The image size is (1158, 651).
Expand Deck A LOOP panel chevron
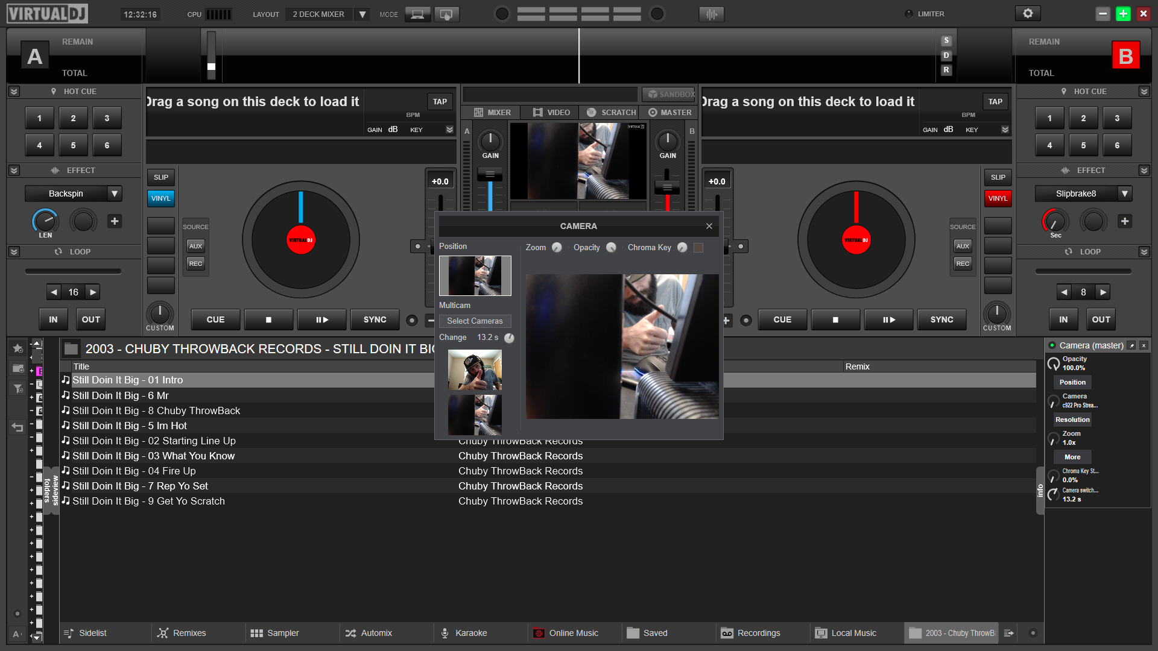pos(14,252)
